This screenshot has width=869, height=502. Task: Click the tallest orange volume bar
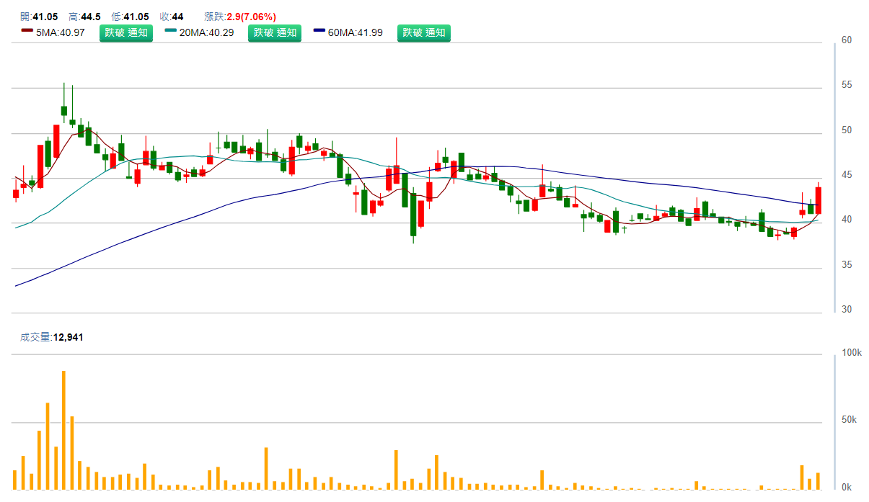[x=63, y=430]
